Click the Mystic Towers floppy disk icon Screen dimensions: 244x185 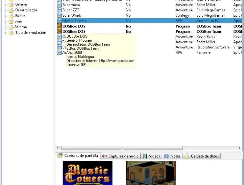coord(59,21)
